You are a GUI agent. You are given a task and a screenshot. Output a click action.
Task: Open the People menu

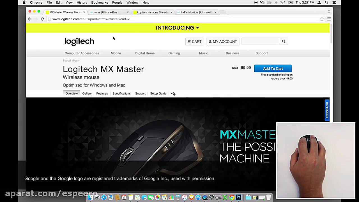117,3
